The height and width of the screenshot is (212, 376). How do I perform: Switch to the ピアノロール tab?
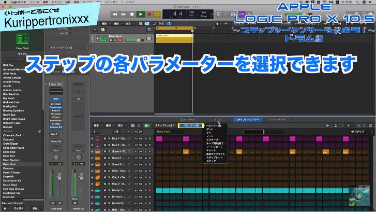coord(188,119)
